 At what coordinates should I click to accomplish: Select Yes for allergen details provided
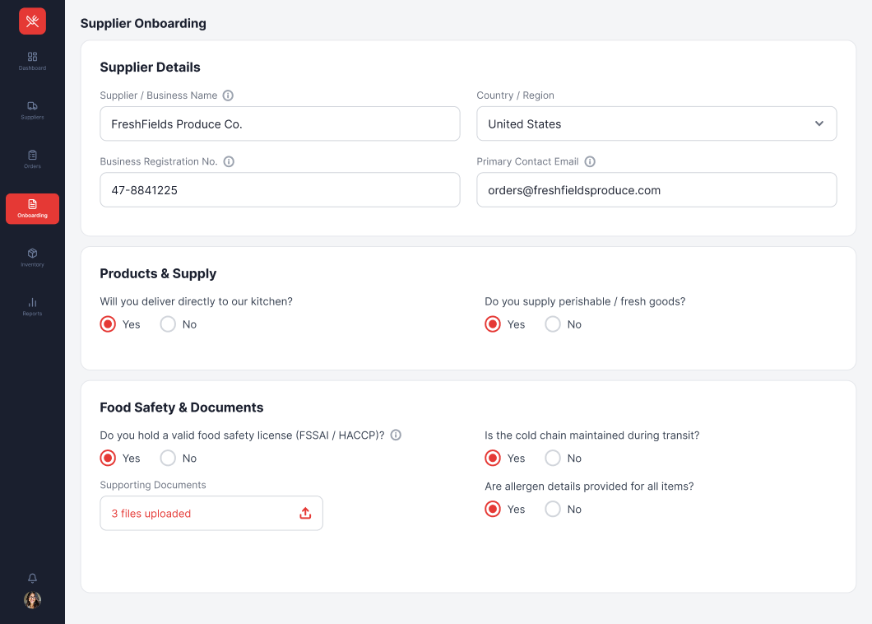click(493, 509)
